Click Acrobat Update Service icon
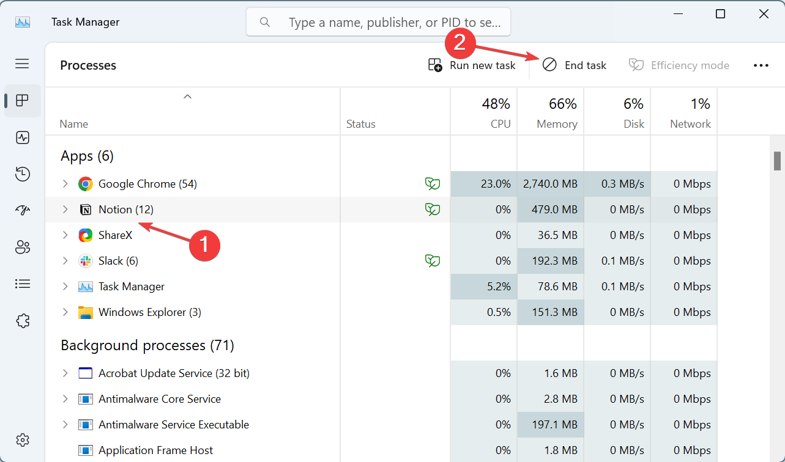Image resolution: width=785 pixels, height=462 pixels. pos(85,373)
